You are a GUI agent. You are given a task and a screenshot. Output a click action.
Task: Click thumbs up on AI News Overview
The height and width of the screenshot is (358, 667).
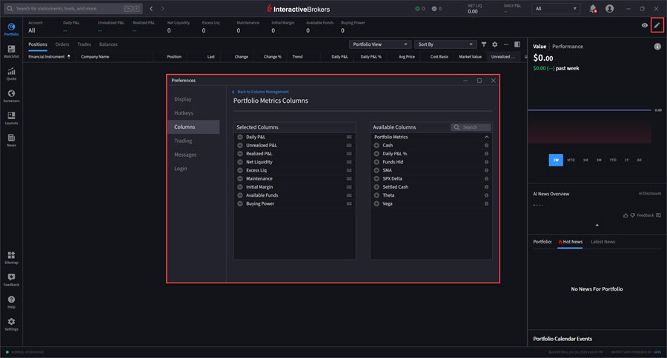(x=625, y=215)
